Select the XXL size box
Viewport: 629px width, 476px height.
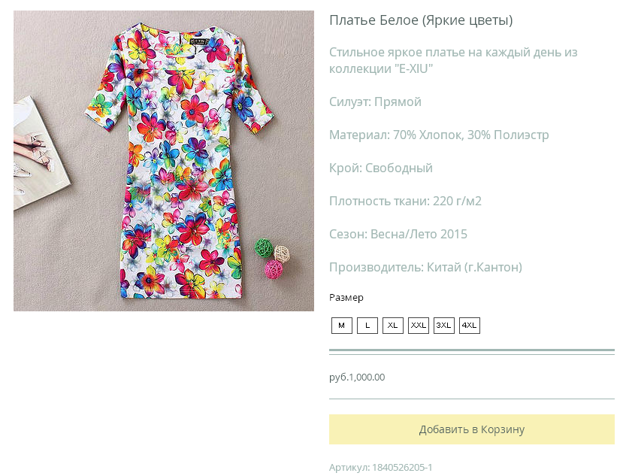(x=419, y=325)
